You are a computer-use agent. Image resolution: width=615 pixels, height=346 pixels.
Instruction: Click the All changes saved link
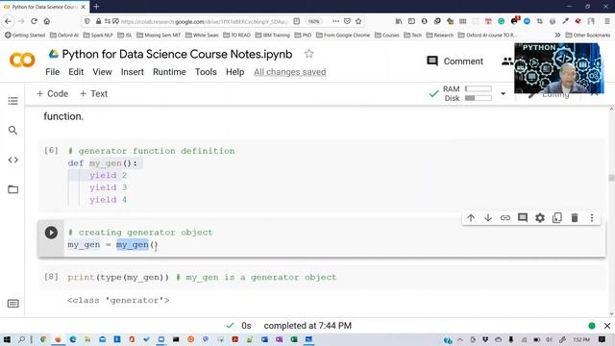[290, 72]
